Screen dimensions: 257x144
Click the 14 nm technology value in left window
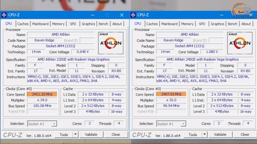click(36, 52)
